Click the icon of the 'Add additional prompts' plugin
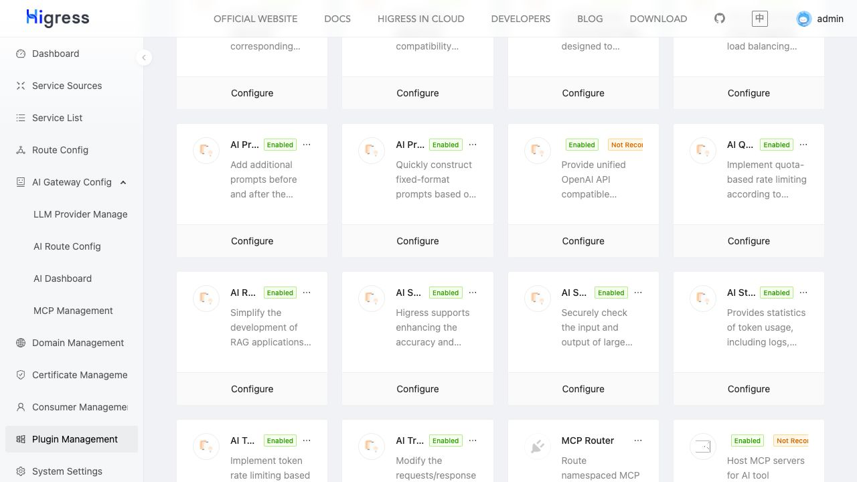 click(206, 151)
